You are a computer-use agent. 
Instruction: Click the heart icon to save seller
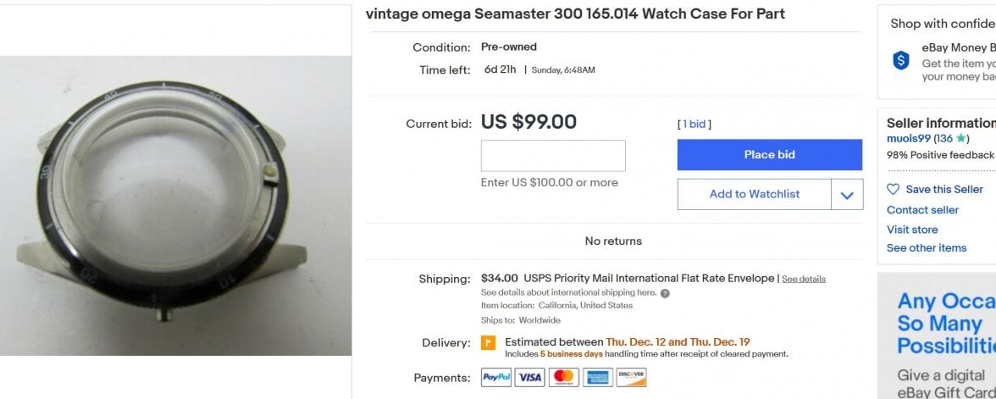point(894,189)
